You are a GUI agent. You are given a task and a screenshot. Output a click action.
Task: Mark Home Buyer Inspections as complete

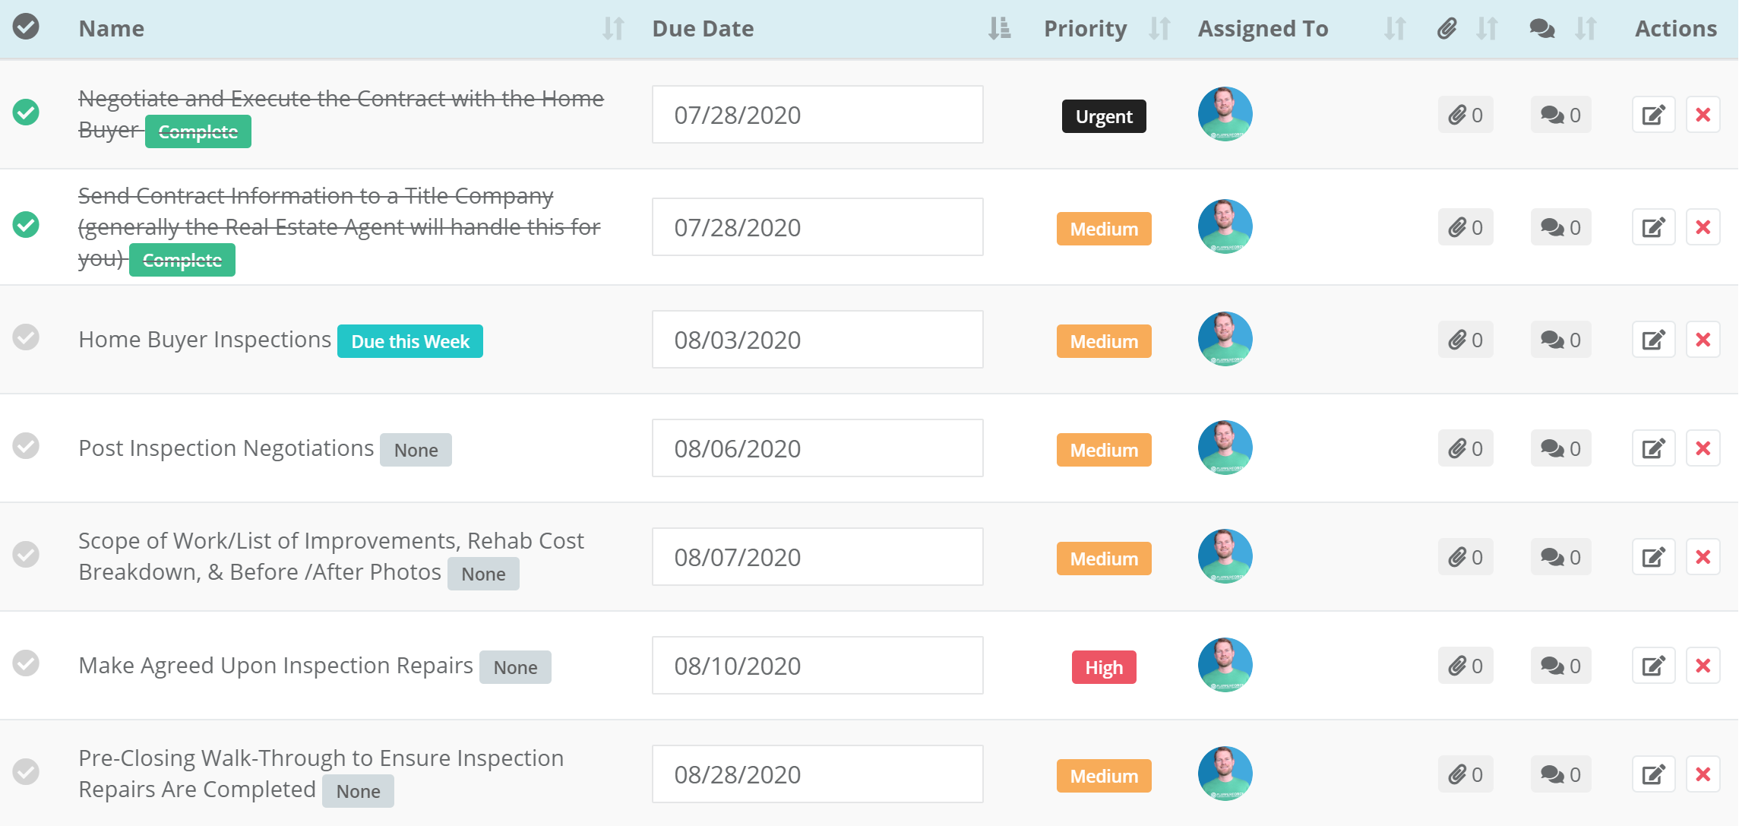(26, 337)
